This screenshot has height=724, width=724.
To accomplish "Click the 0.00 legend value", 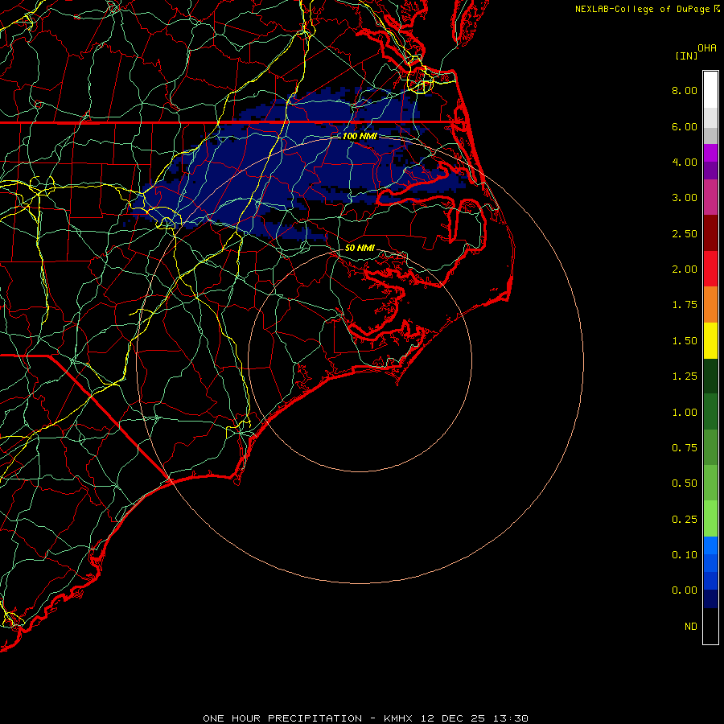I will pos(685,590).
